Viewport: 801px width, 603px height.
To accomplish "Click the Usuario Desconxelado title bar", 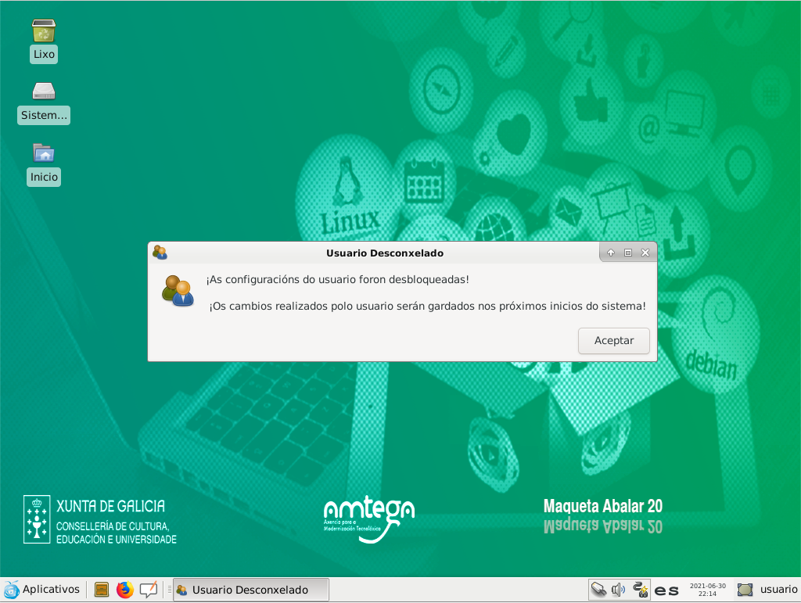I will (x=384, y=253).
